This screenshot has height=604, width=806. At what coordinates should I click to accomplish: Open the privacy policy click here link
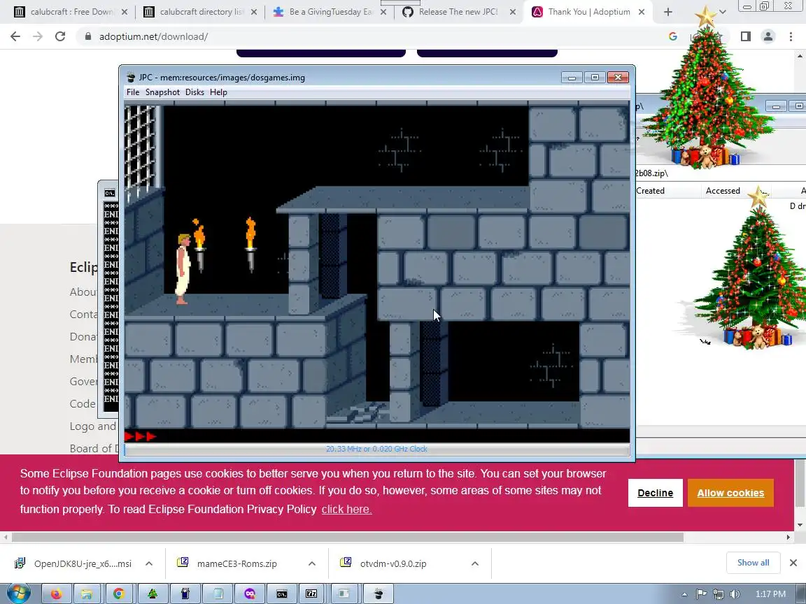click(346, 509)
